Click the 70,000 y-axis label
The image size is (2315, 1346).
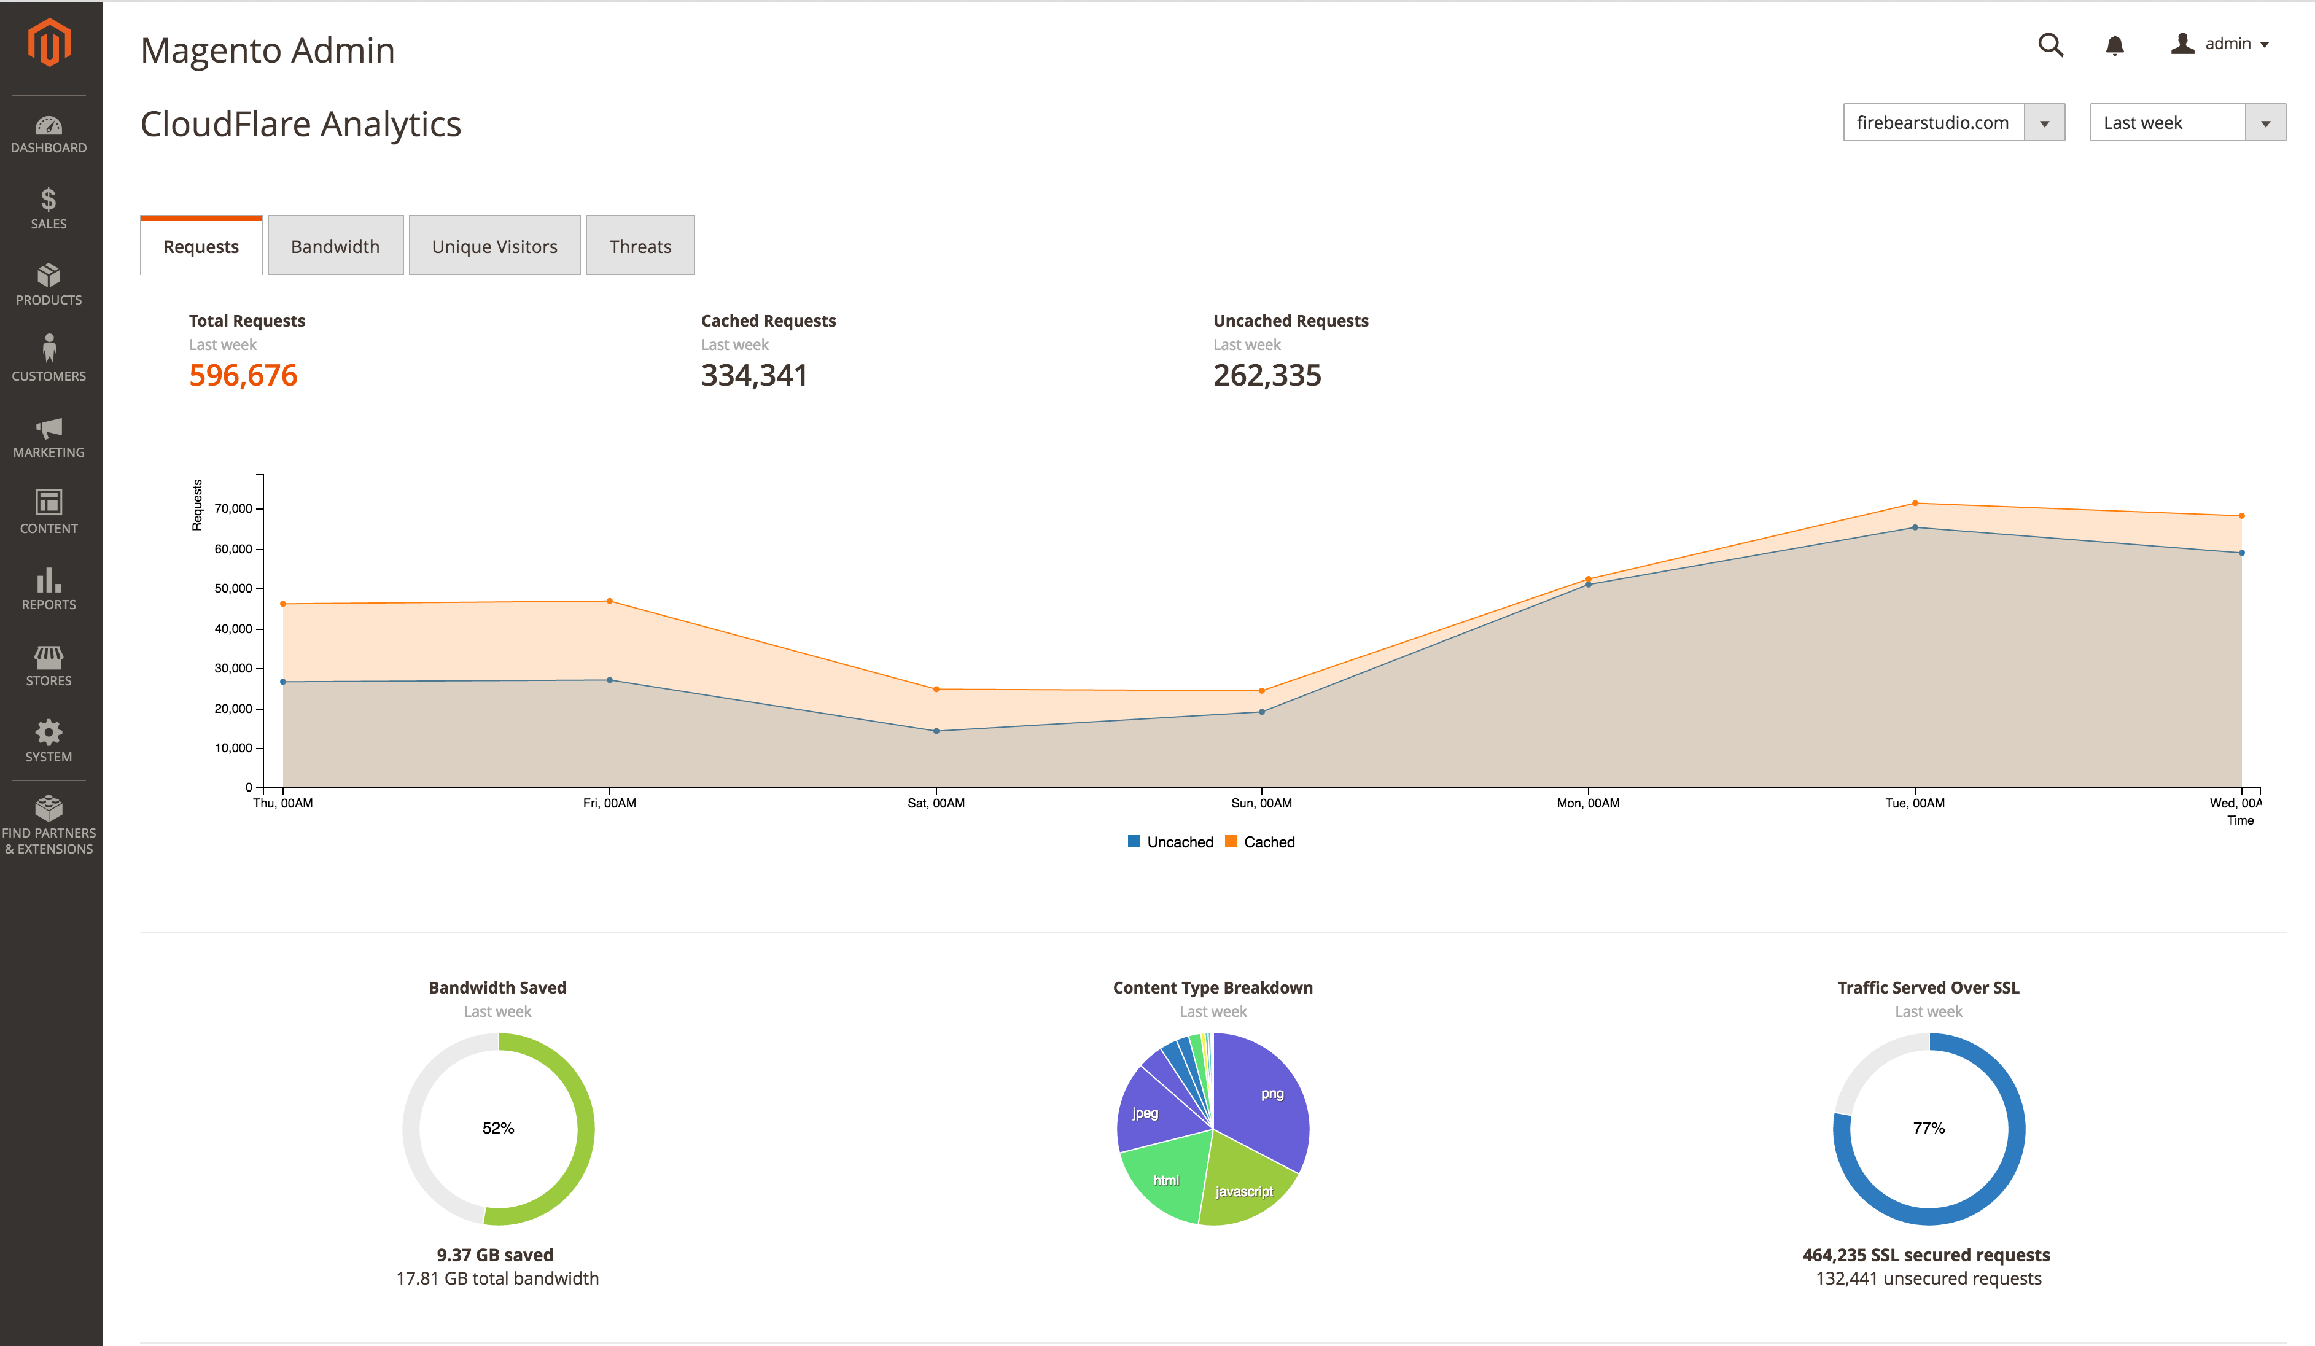233,509
